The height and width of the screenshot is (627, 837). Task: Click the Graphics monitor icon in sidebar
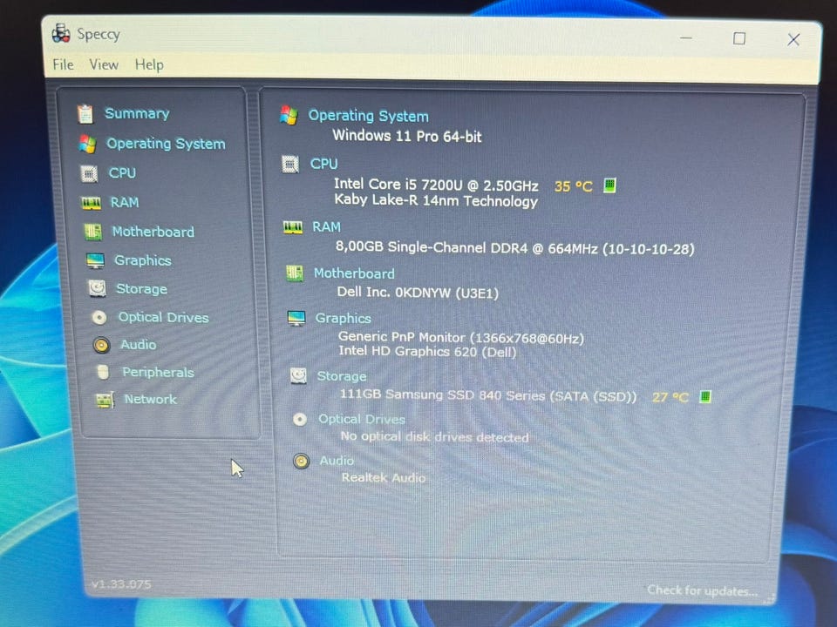coord(96,260)
